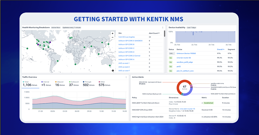Click the green map marker in Brazil
259x135 pixels.
58,61
